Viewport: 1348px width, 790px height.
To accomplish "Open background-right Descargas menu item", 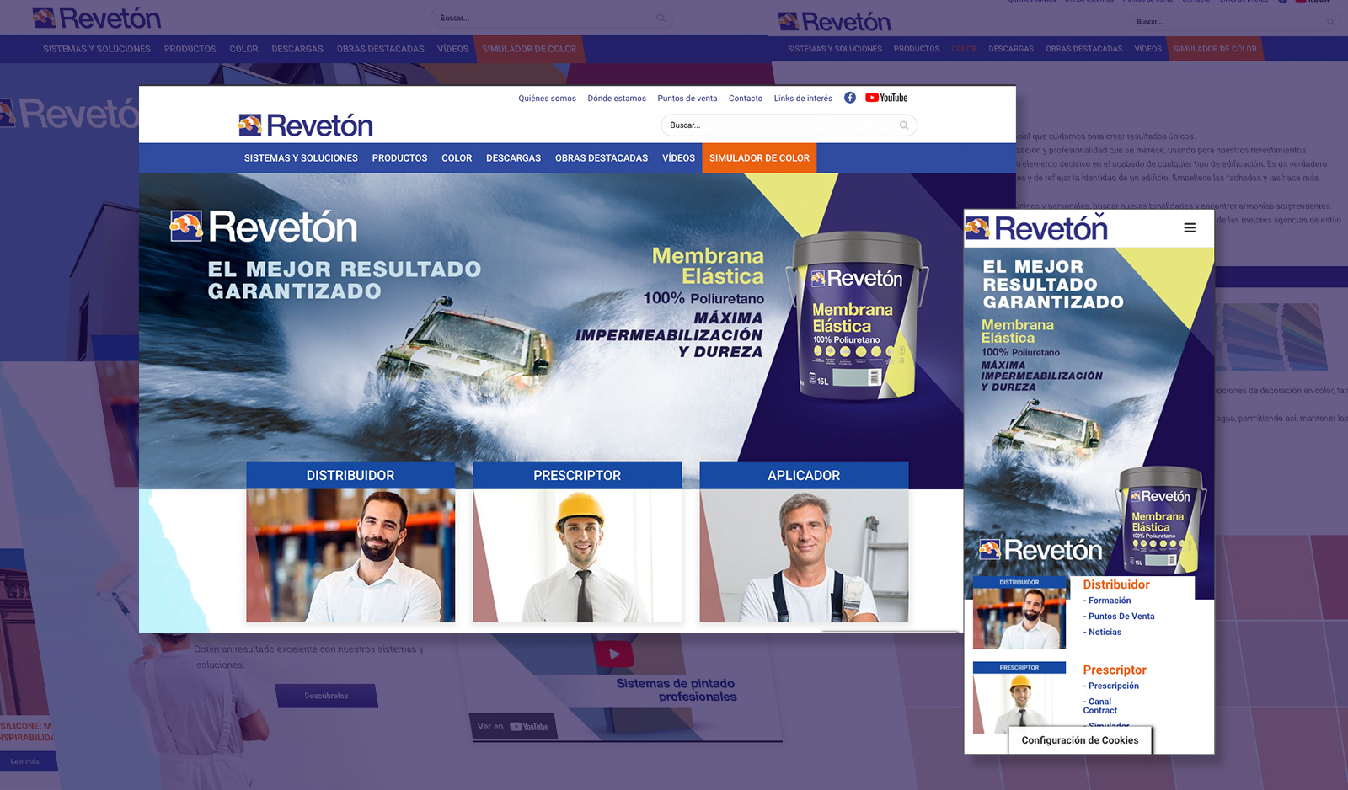I will pos(1011,49).
